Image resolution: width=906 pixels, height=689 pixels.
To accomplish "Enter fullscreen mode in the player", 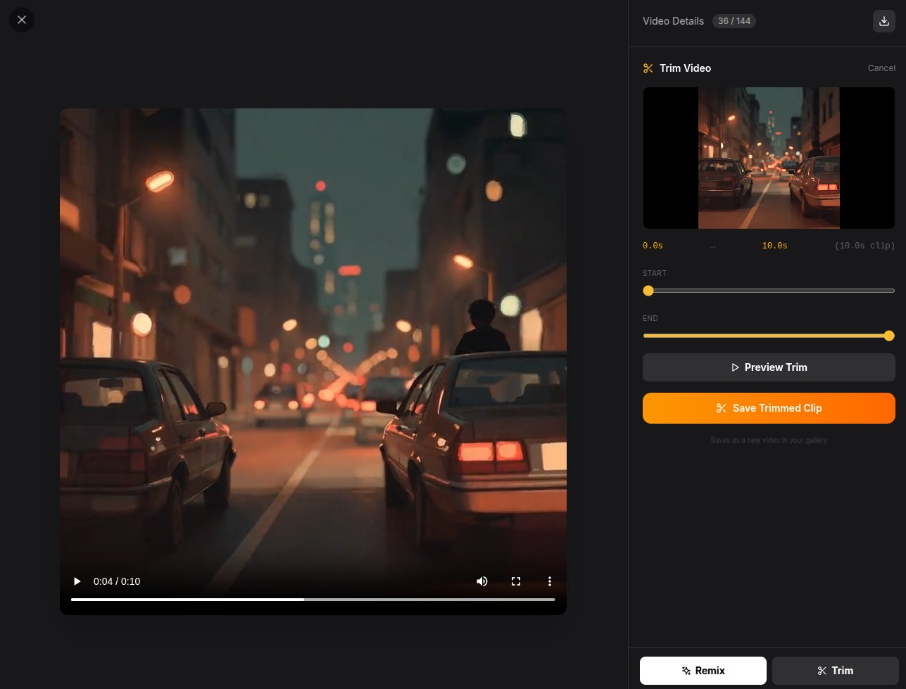I will click(516, 581).
